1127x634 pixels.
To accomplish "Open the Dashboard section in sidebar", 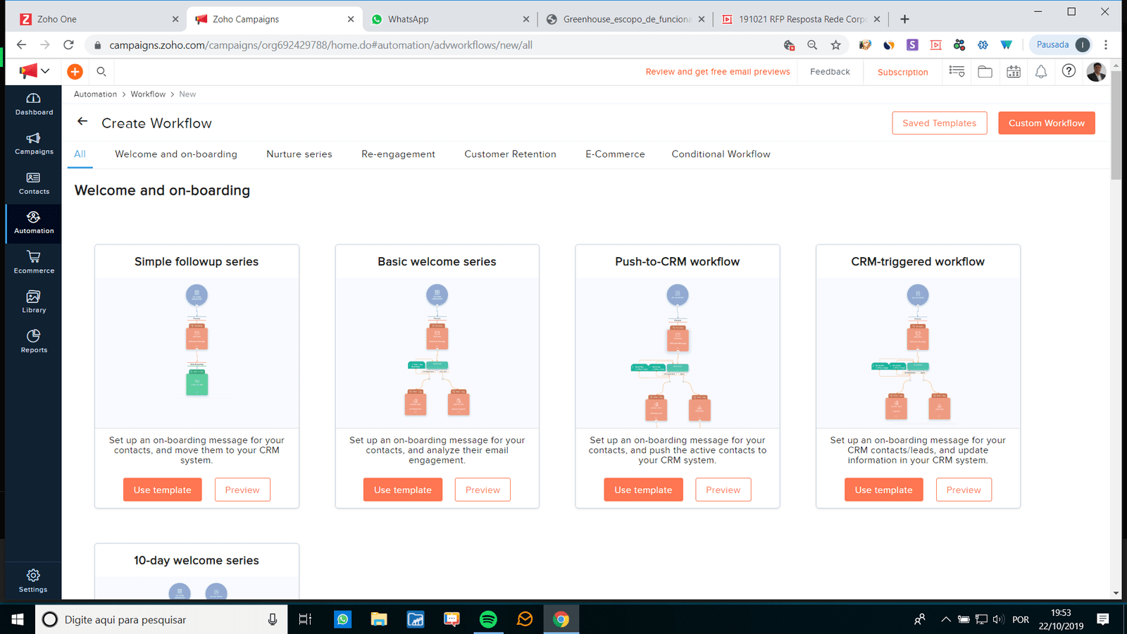I will click(x=34, y=104).
